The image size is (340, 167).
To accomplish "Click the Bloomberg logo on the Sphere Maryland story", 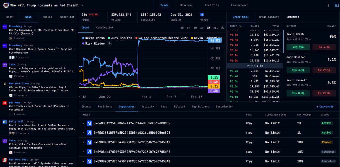I will pos(5,46).
